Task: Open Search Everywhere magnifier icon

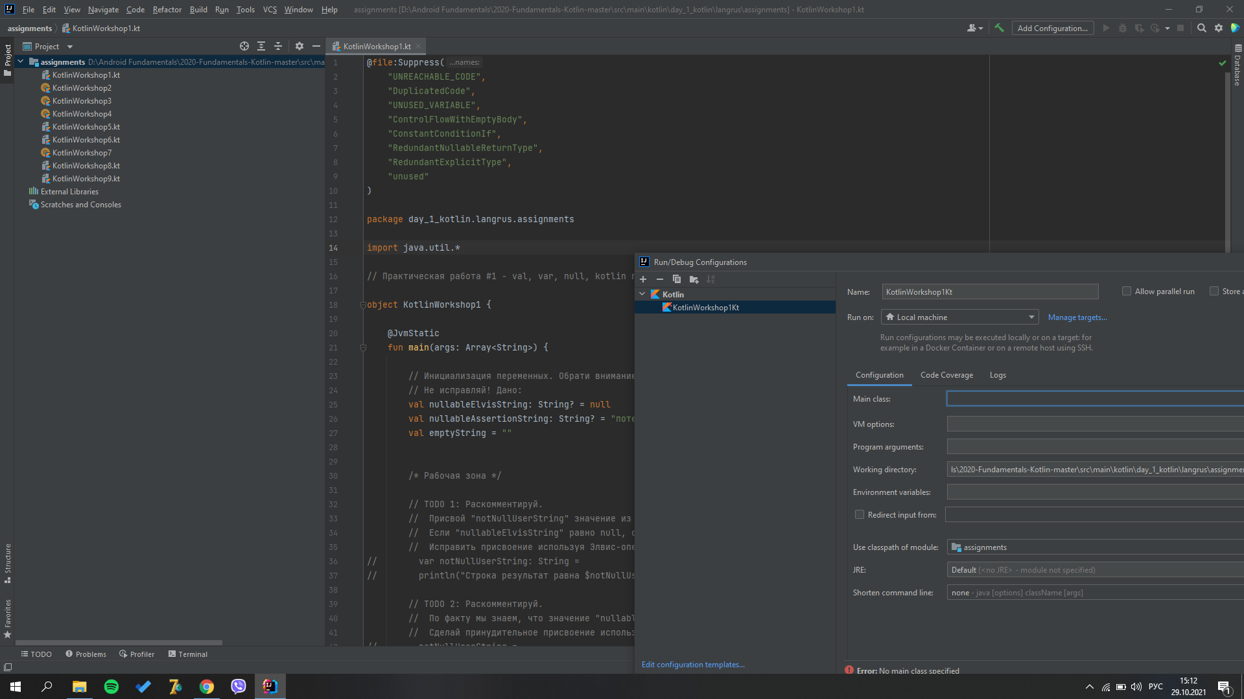Action: [x=1201, y=28]
